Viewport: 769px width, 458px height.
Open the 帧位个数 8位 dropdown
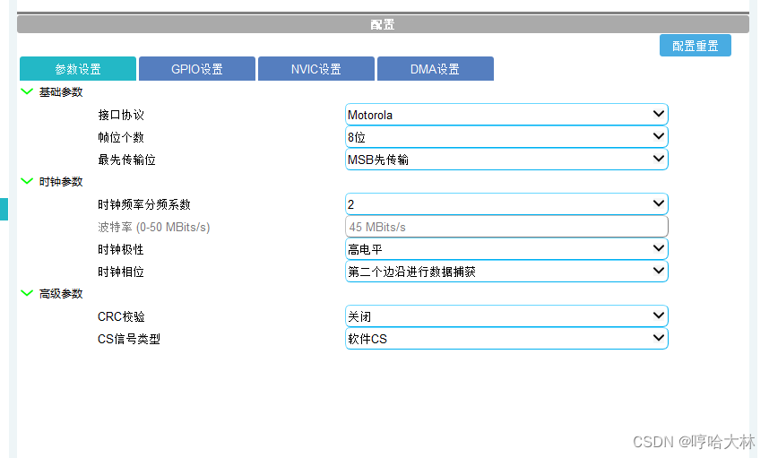click(506, 137)
